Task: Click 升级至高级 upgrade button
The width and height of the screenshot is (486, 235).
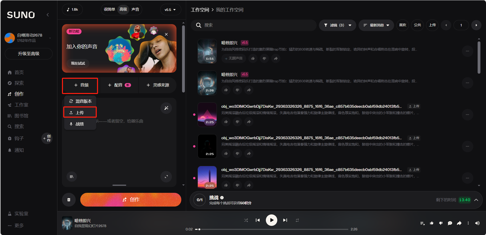Action: [x=29, y=54]
